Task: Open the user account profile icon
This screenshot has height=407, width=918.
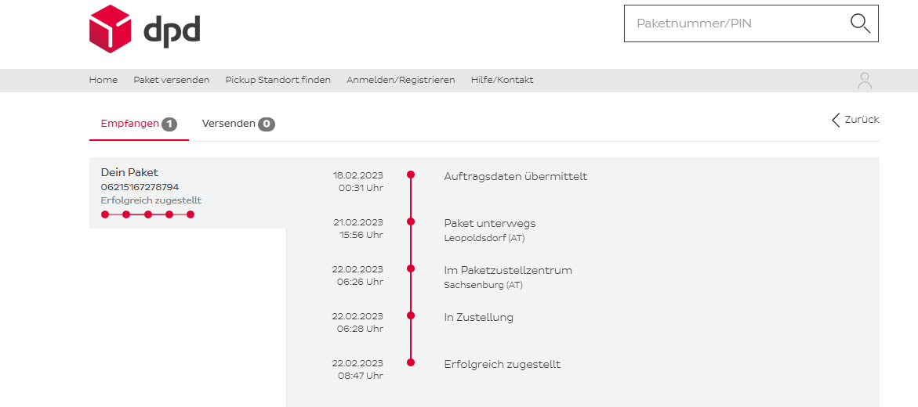Action: point(865,80)
